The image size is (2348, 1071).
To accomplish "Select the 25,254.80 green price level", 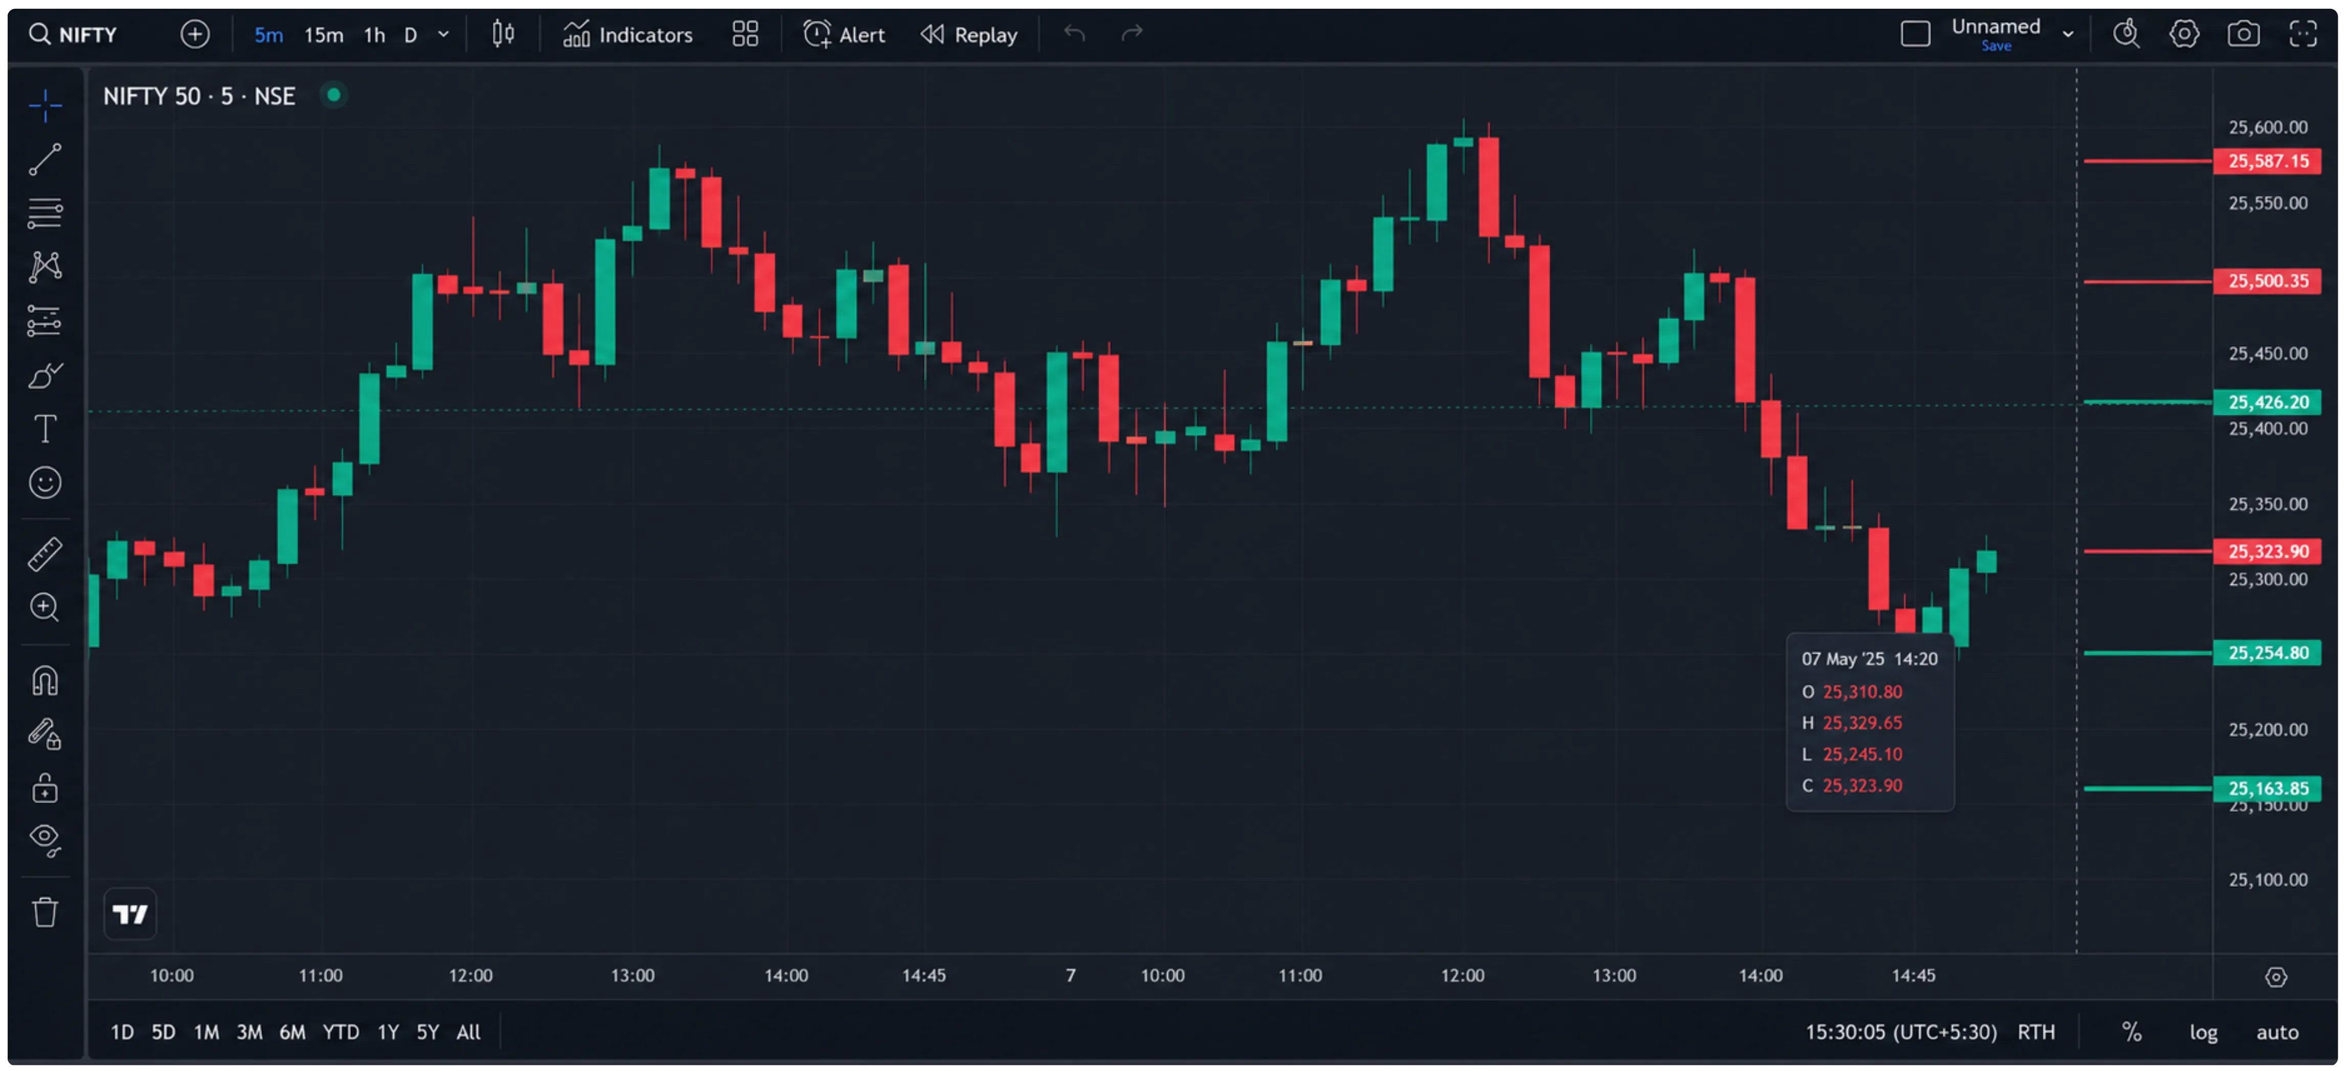I will 2267,653.
